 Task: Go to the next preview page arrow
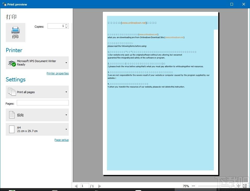100,186
